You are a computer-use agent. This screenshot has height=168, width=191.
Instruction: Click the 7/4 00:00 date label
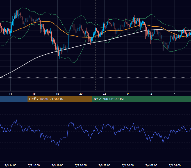point(128,165)
